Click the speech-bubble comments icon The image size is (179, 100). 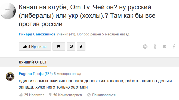point(50,95)
